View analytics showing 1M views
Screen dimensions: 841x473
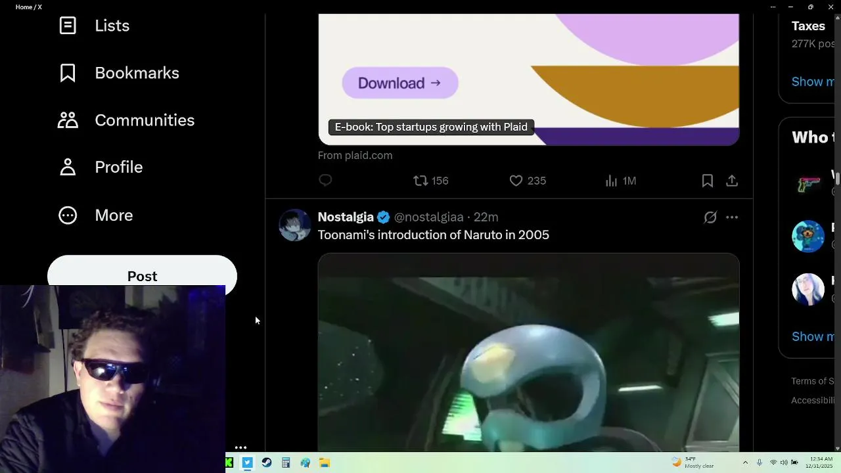tap(621, 181)
